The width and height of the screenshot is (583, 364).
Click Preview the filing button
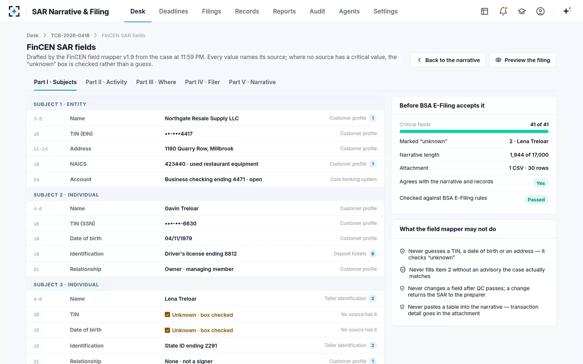point(523,60)
